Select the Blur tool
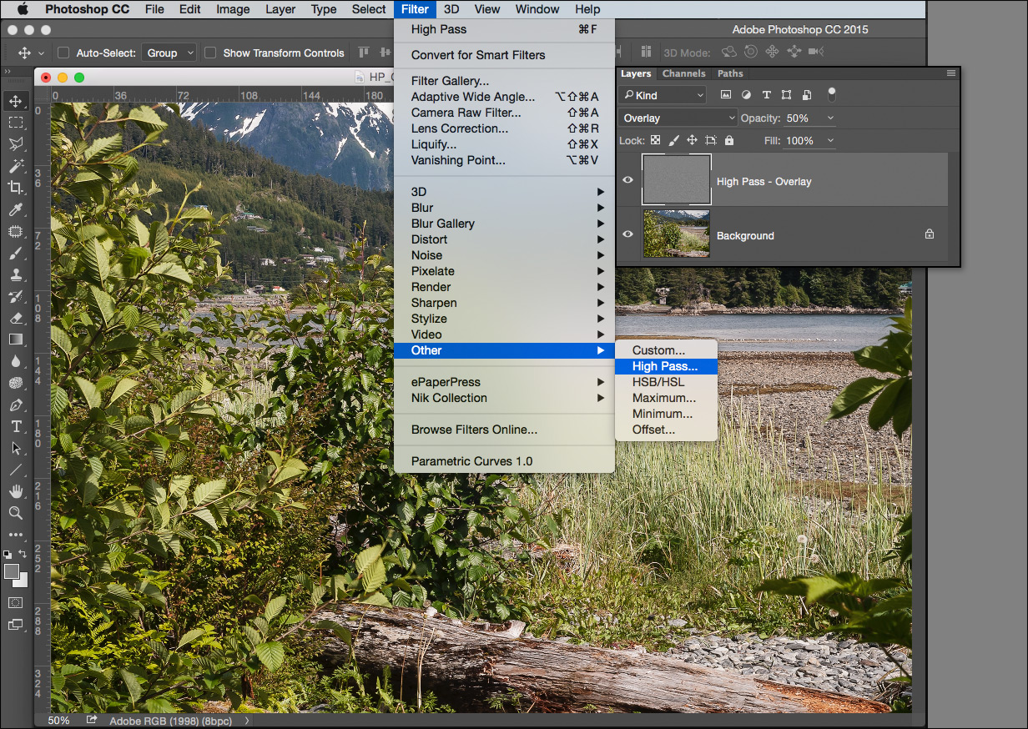The height and width of the screenshot is (729, 1028). pyautogui.click(x=16, y=361)
